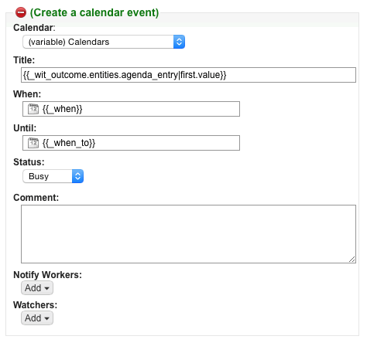Click the "(Create a calendar event)" green heading
This screenshot has width=367, height=343.
pyautogui.click(x=94, y=12)
